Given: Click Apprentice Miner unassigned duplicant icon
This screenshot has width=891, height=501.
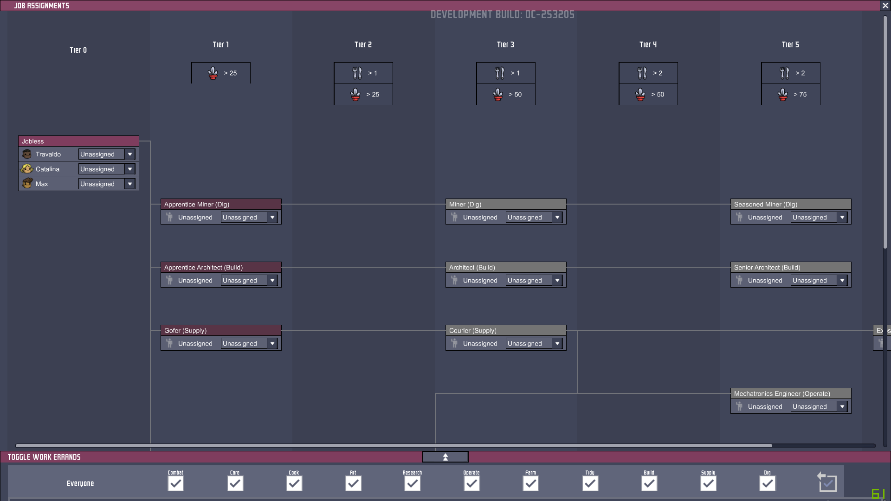Looking at the screenshot, I should [x=169, y=217].
